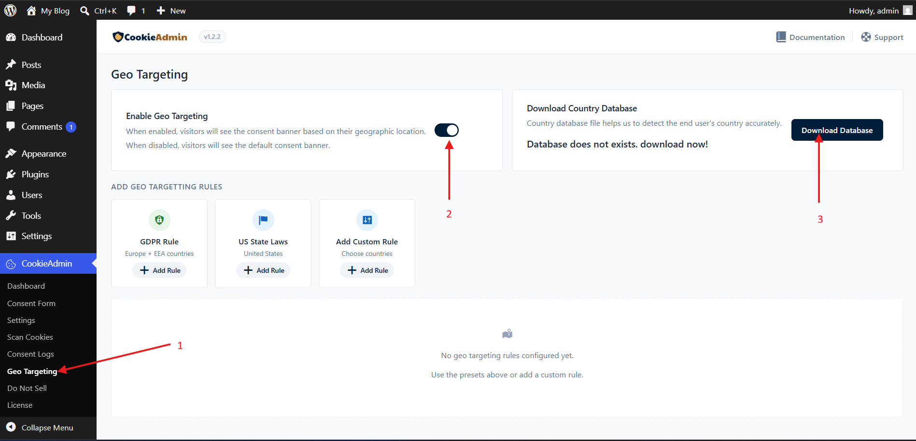
Task: Click the Support lifebuoy icon
Action: click(x=866, y=37)
